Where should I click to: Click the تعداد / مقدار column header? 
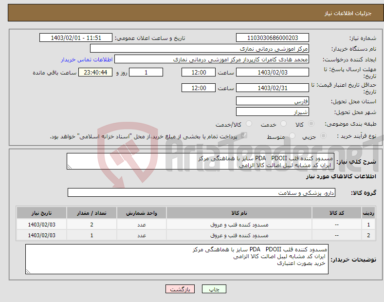pyautogui.click(x=91, y=213)
